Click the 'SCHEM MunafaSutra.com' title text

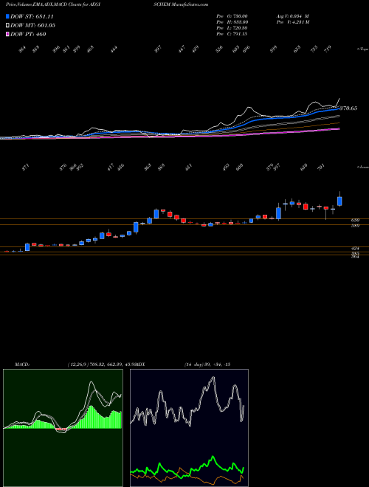181,4
